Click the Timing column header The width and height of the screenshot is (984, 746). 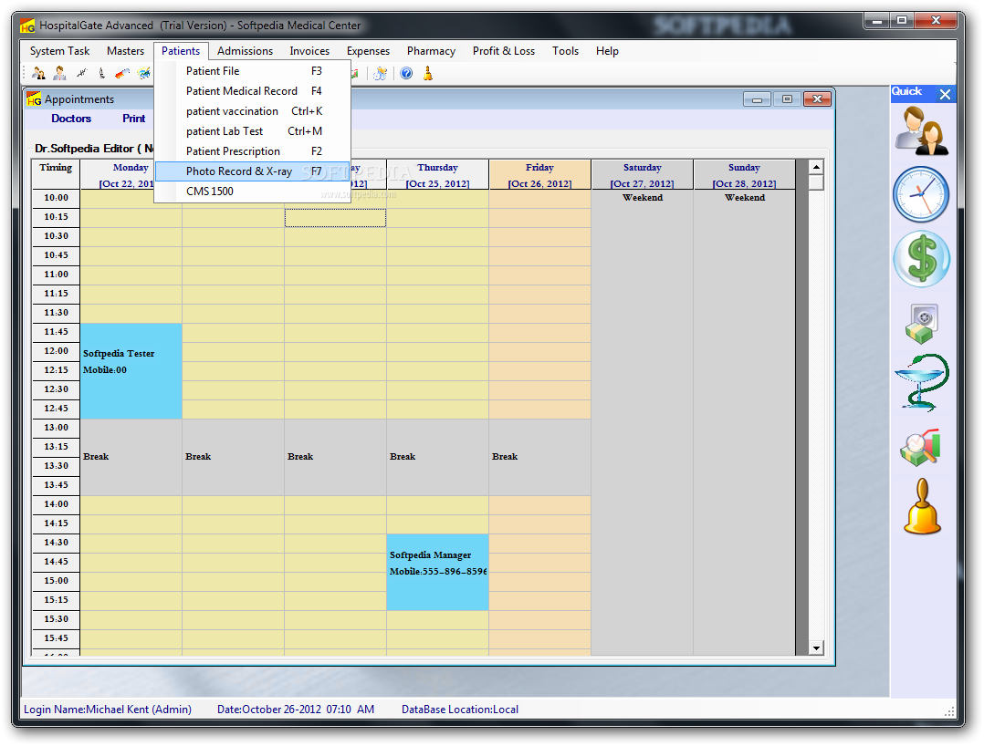(56, 174)
